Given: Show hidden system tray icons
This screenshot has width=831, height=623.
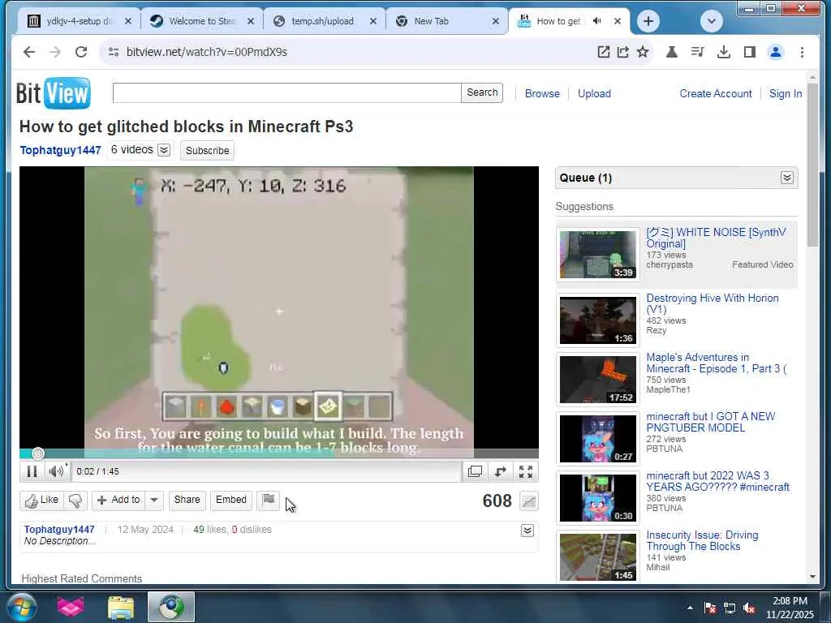Looking at the screenshot, I should (x=690, y=608).
